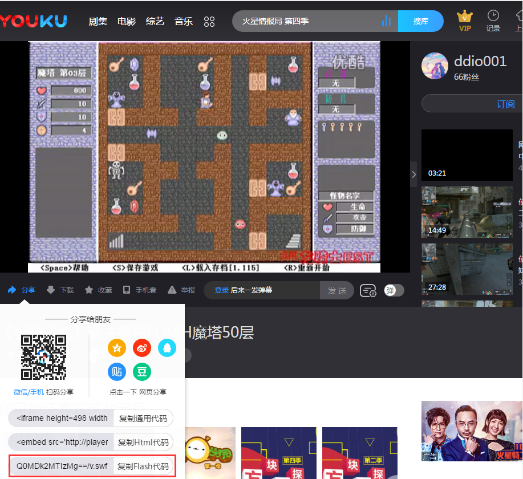Image resolution: width=523 pixels, height=479 pixels.
Task: Click the WeChat QR code
Action: [x=43, y=358]
